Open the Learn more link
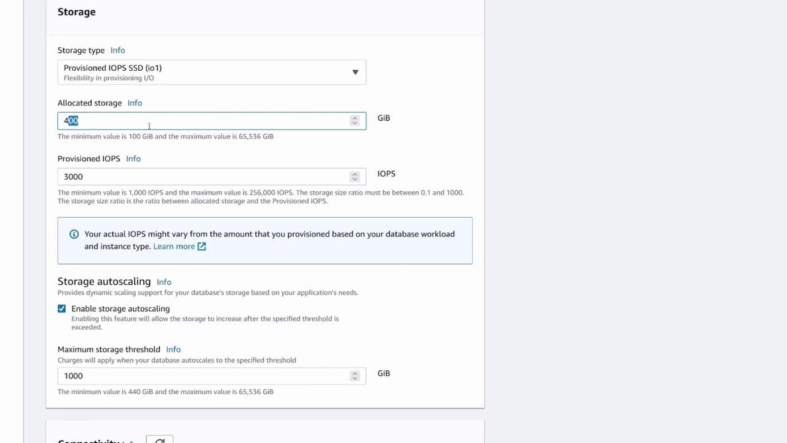The width and height of the screenshot is (787, 443). (x=174, y=247)
